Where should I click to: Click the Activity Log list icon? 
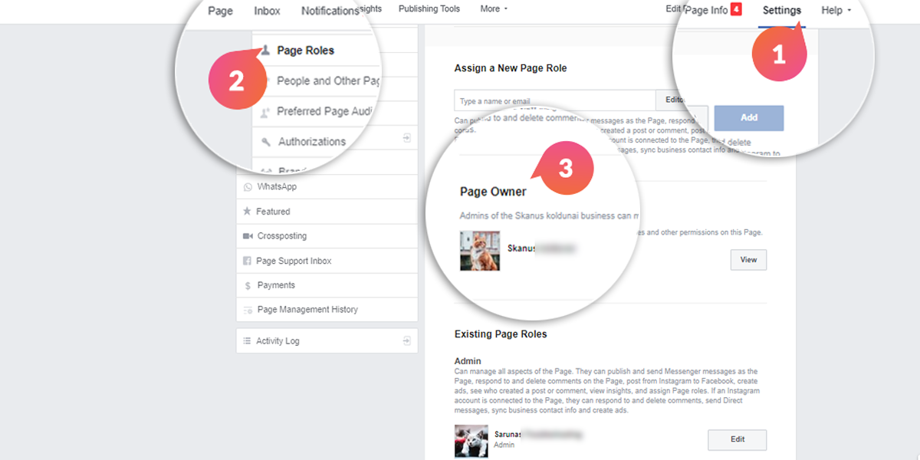[x=247, y=341]
